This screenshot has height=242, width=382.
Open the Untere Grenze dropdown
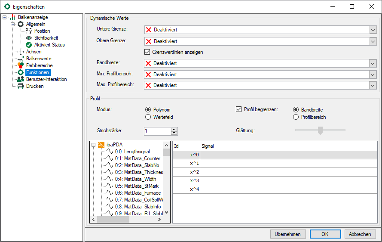coord(373,30)
